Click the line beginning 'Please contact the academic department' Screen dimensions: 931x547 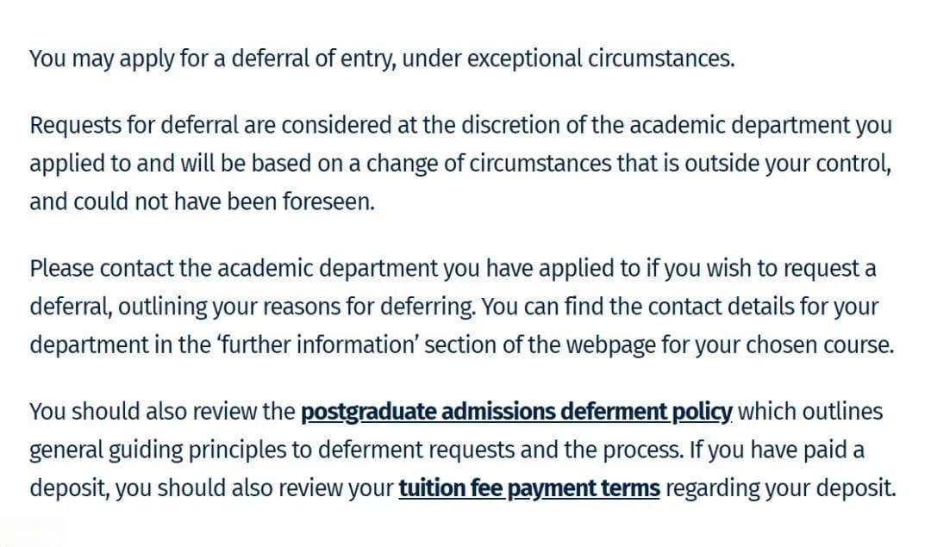point(453,269)
